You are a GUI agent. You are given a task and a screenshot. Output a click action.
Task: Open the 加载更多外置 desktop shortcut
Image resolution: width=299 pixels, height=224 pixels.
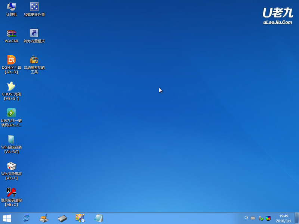[34, 9]
